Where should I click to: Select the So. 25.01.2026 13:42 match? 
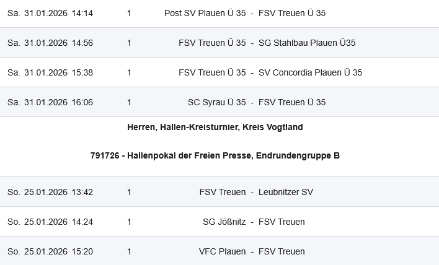coord(50,192)
